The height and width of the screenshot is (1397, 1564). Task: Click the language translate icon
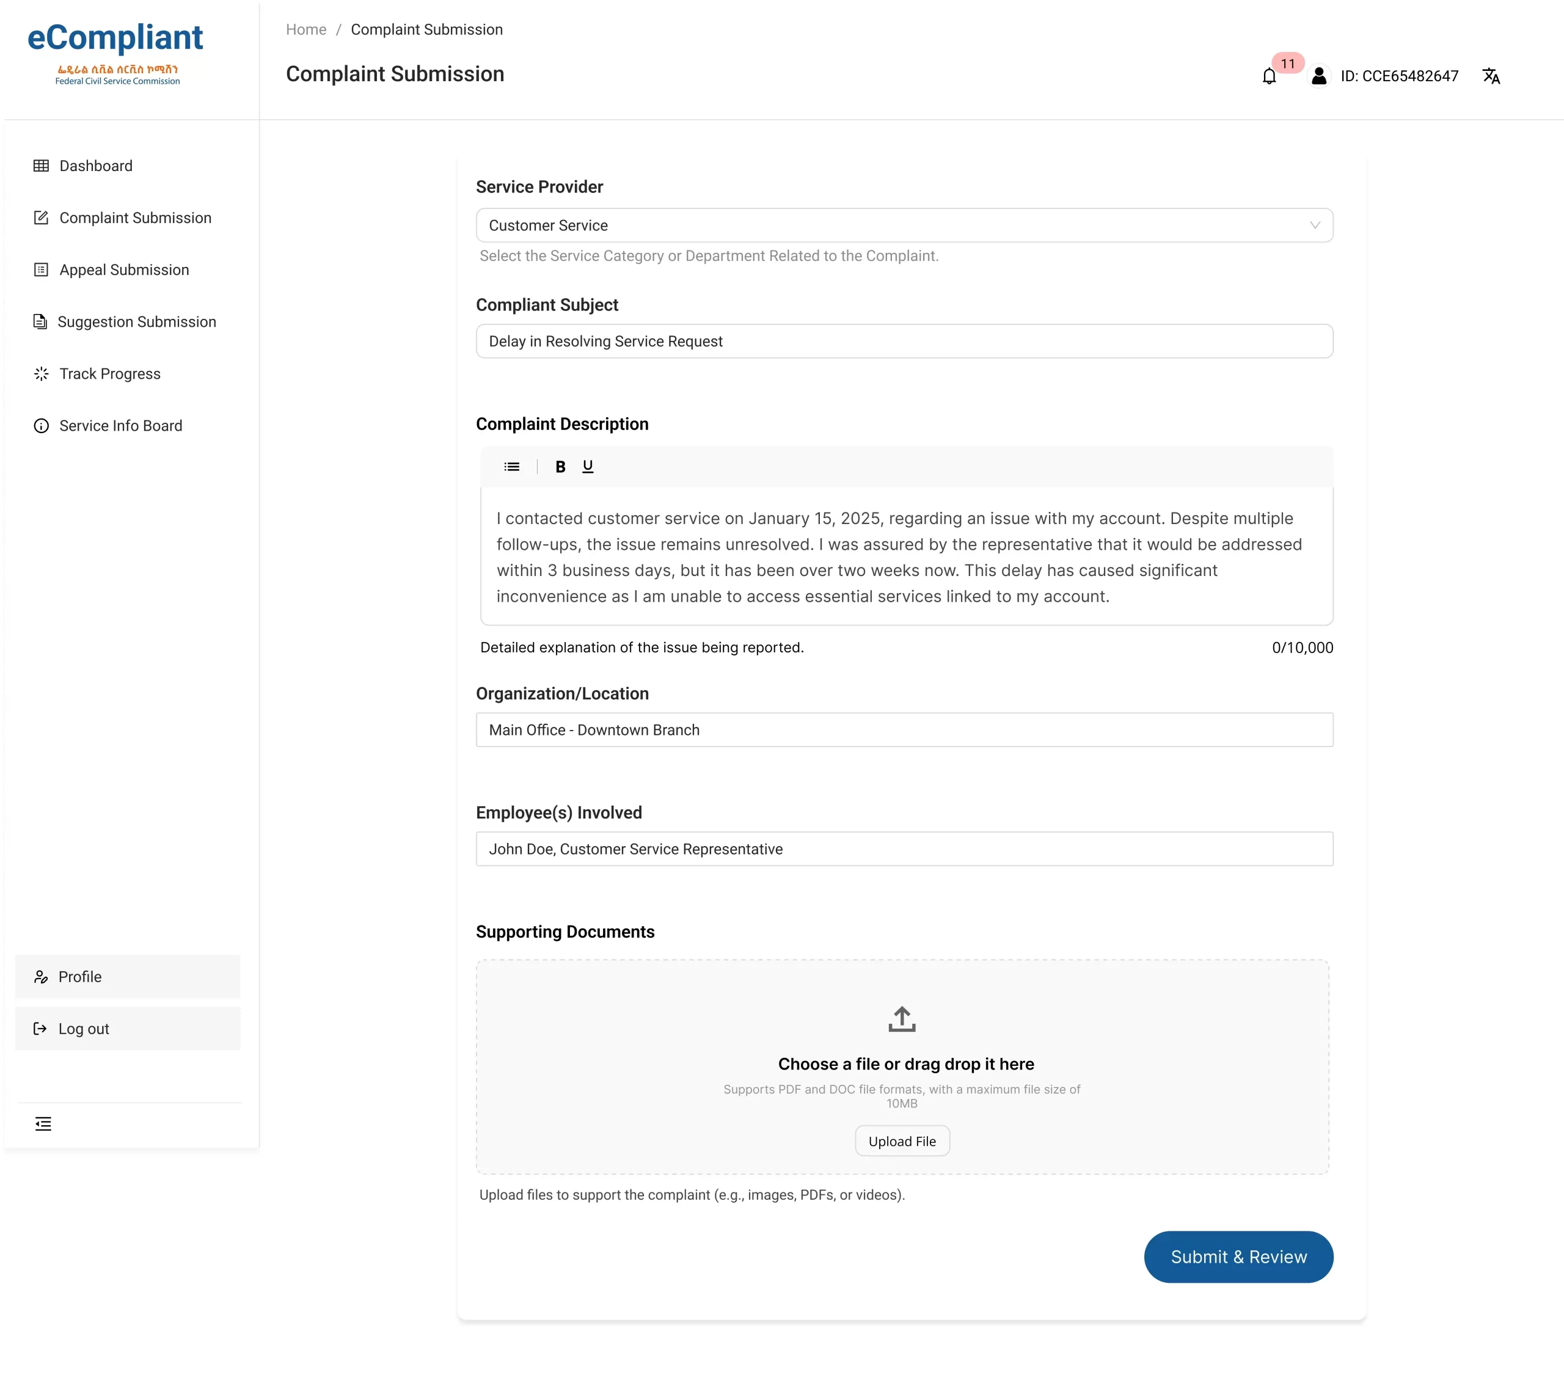[x=1490, y=76]
